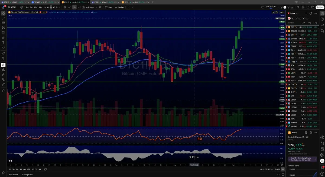Toggle the SET settlement option

(282, 169)
